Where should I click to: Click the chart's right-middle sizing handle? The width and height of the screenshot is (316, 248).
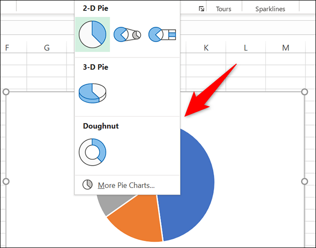point(304,182)
